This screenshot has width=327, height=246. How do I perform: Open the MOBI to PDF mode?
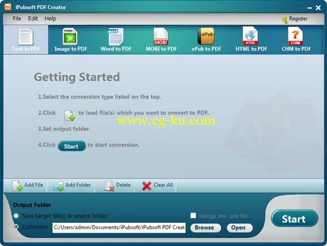click(x=161, y=40)
